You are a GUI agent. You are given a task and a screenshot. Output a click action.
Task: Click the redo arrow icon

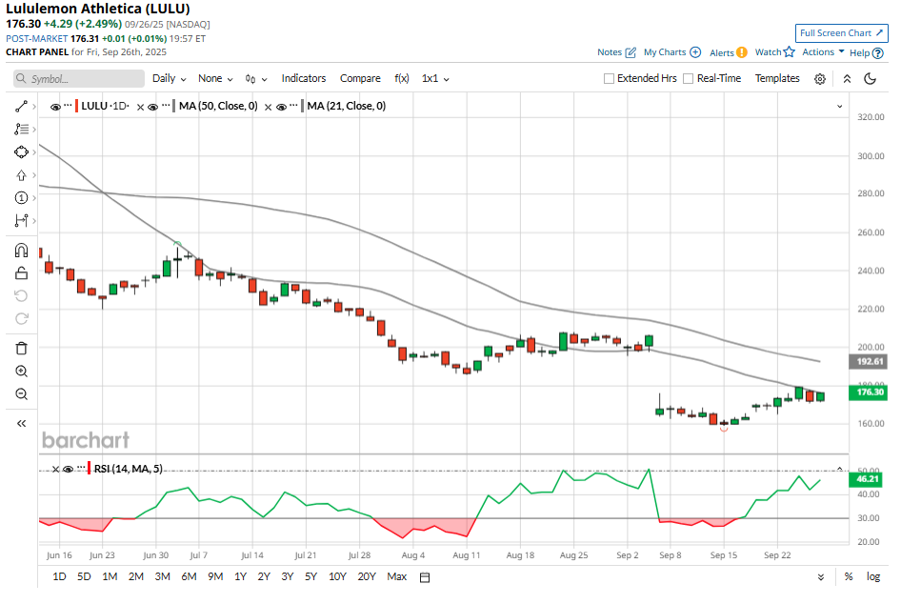[21, 319]
